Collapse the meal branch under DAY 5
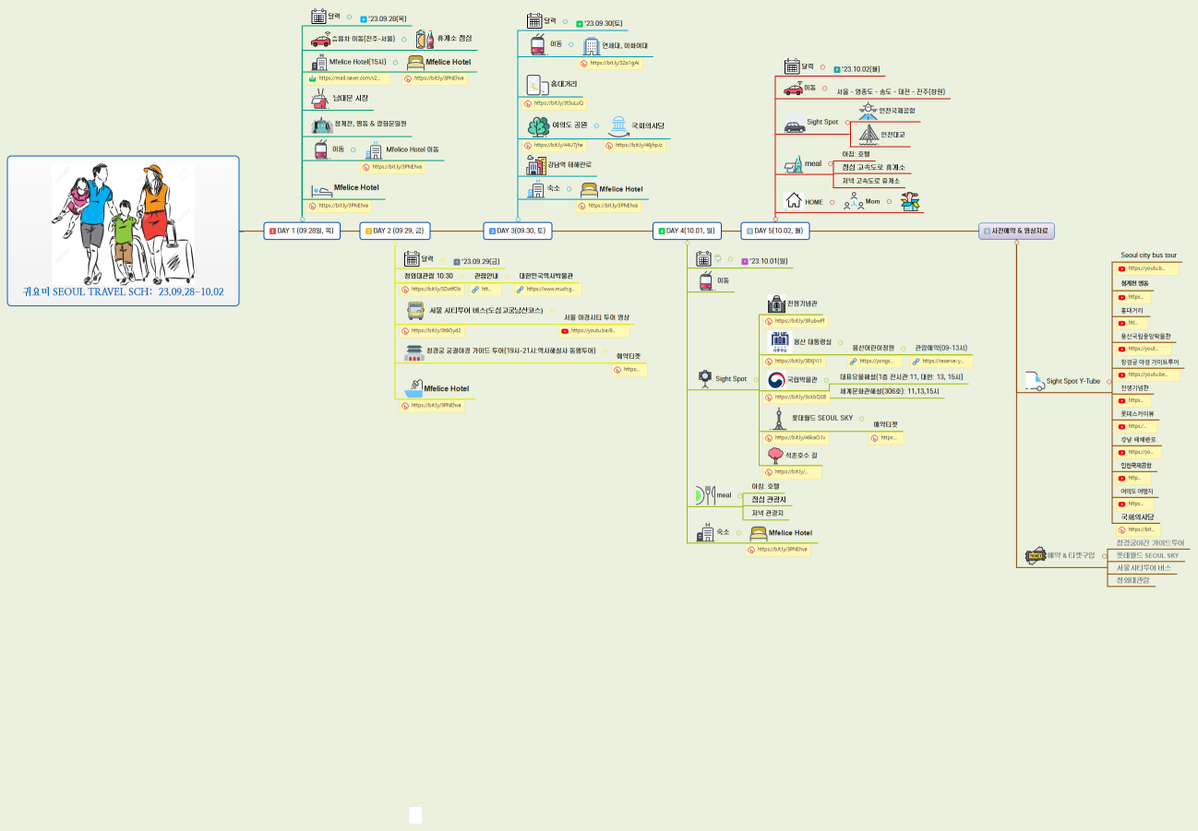1198x831 pixels. click(831, 163)
